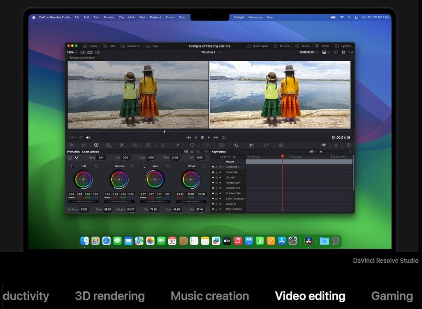Open the Gallery panel
422x309 pixels.
pyautogui.click(x=91, y=46)
